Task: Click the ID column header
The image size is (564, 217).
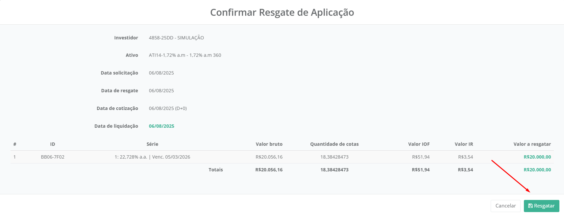Action: (53, 144)
